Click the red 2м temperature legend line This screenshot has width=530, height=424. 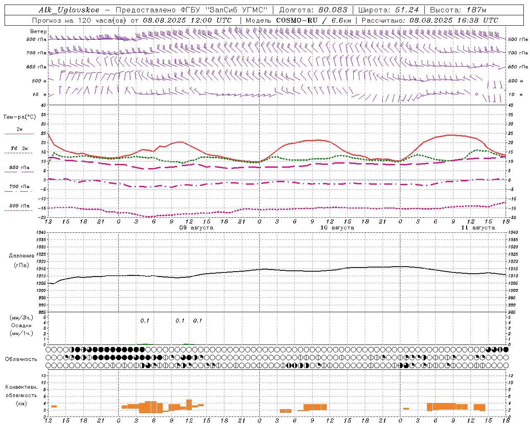click(x=19, y=134)
